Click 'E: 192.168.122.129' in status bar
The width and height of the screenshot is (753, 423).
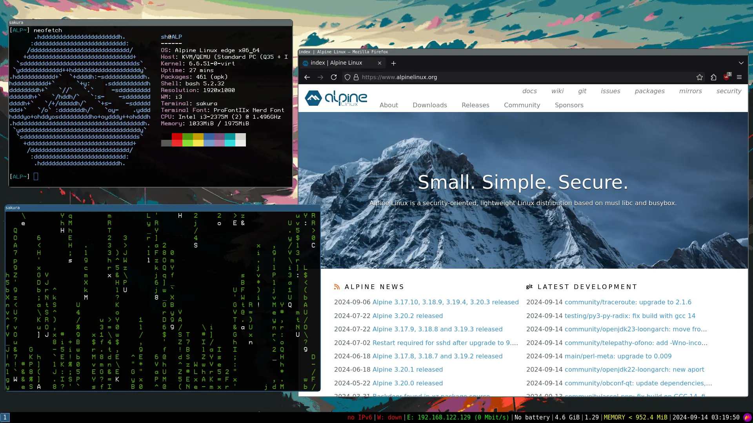point(458,418)
